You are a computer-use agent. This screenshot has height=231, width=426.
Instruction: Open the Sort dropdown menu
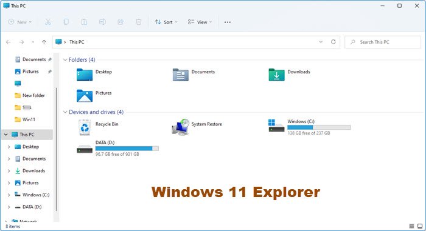[166, 22]
